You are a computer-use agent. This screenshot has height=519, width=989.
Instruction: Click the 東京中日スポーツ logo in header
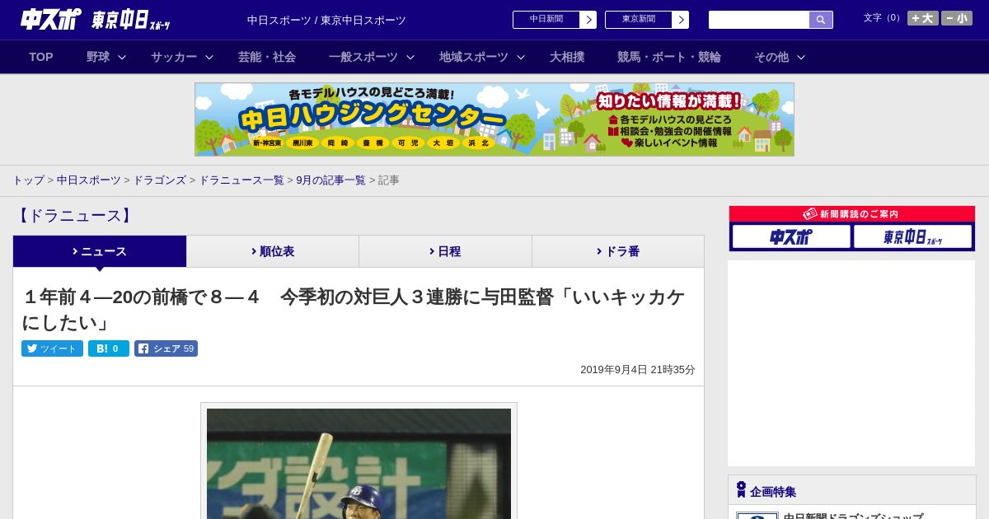[131, 20]
